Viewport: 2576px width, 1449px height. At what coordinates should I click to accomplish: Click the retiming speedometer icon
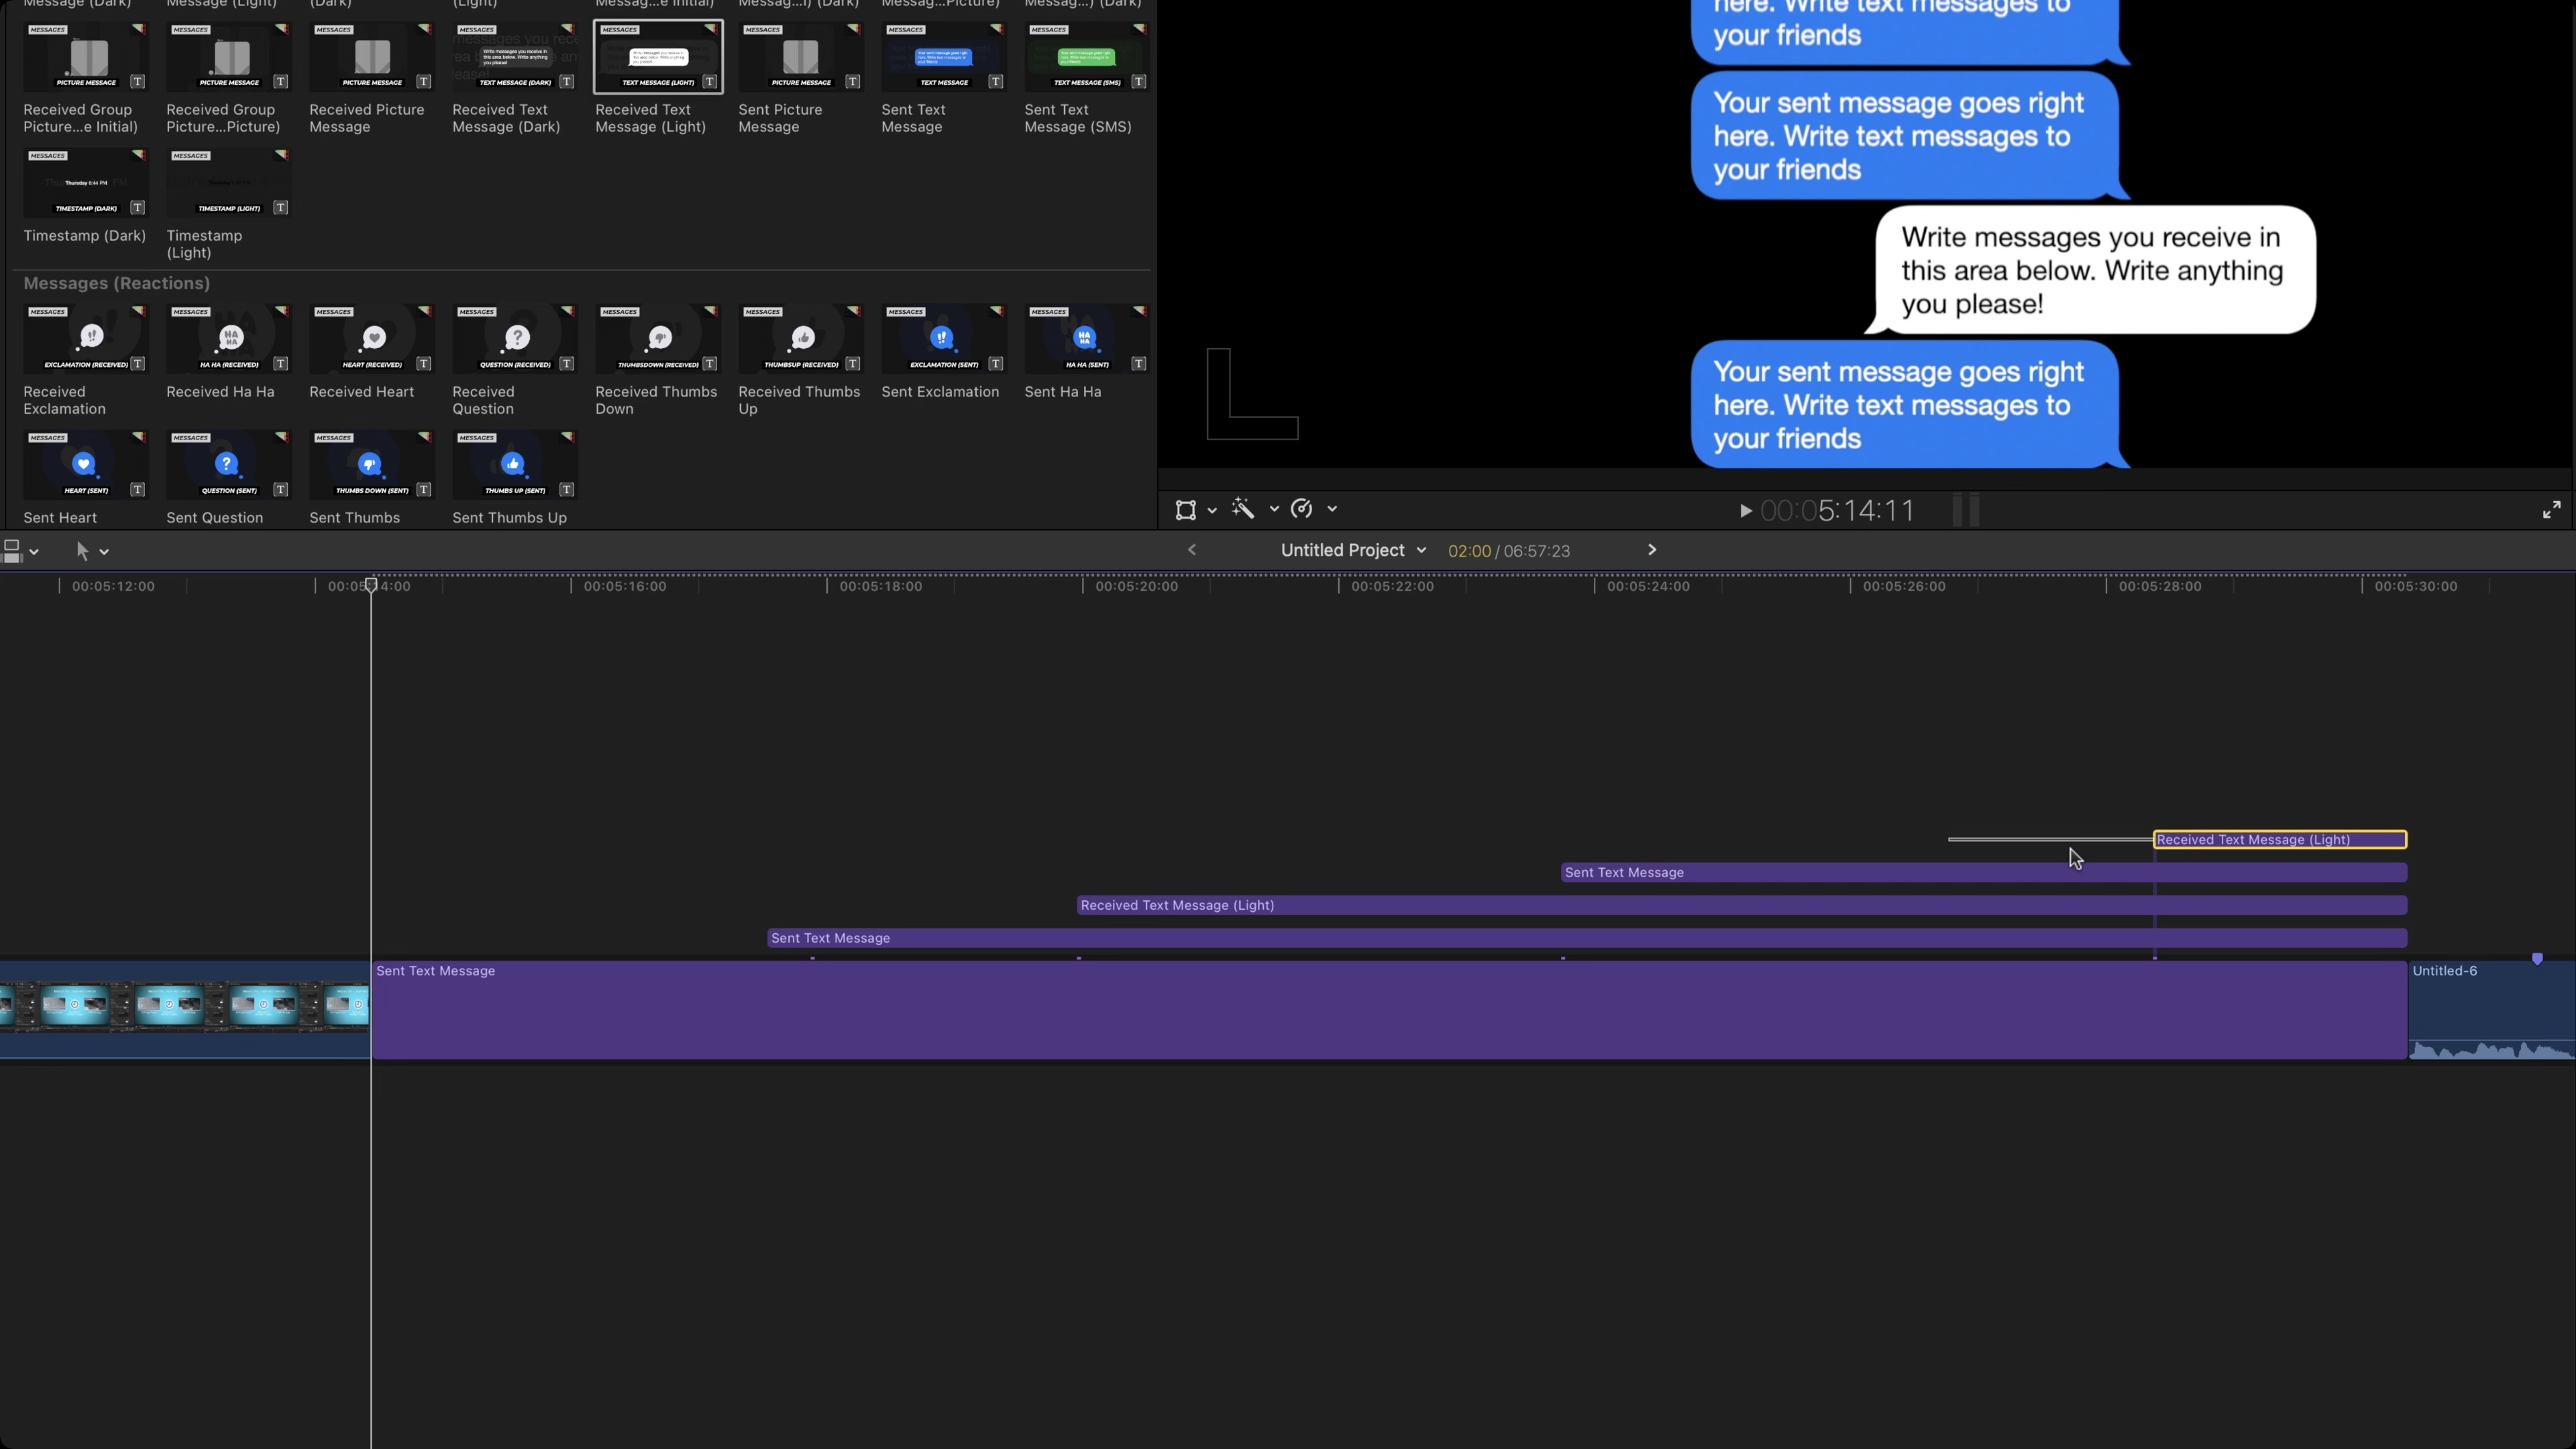pos(1301,509)
